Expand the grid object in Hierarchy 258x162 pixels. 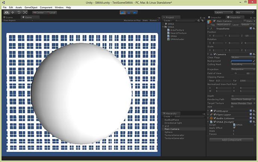[x=163, y=126]
